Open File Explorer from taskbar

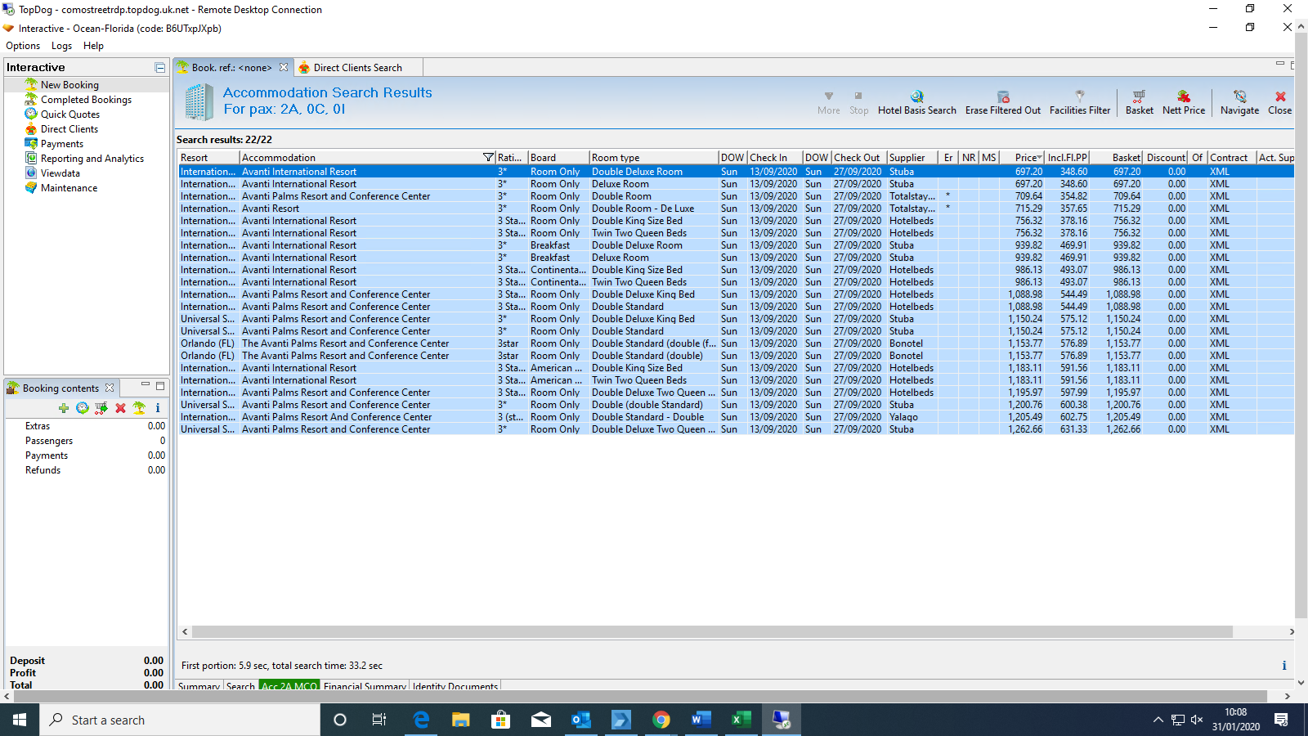coord(461,720)
